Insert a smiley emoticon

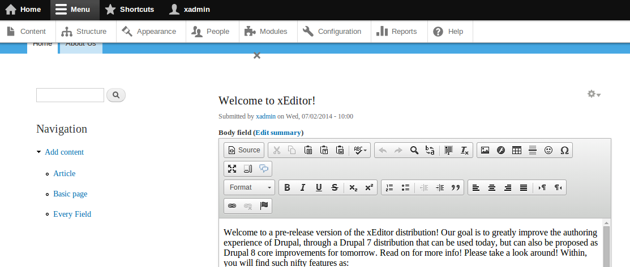tap(548, 150)
